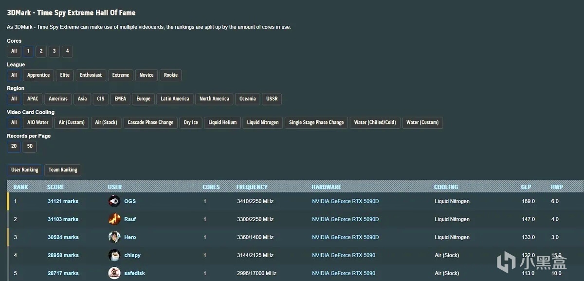Show 20 records per page

tap(14, 146)
